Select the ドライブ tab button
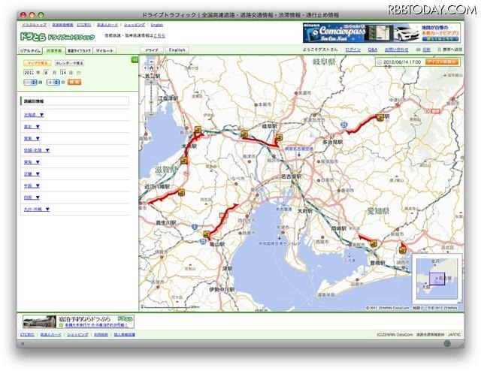This screenshot has height=371, width=481. pyautogui.click(x=152, y=50)
